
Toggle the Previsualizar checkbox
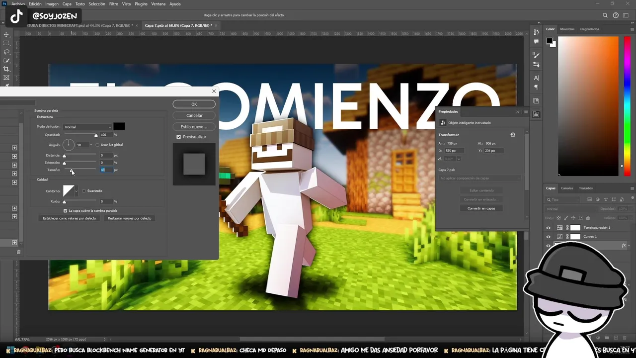point(179,137)
